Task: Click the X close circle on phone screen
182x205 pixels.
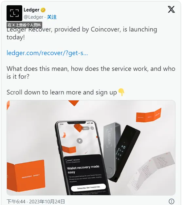Action: pos(92,128)
